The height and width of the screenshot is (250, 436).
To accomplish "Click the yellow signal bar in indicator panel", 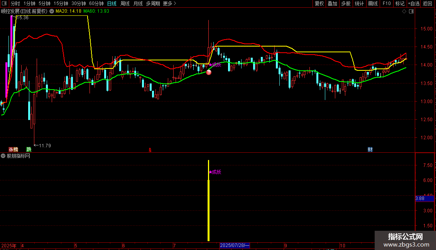I will tap(208, 200).
